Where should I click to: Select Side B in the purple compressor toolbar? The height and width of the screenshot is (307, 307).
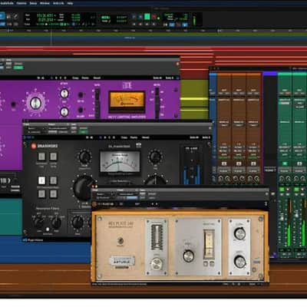pos(170,78)
